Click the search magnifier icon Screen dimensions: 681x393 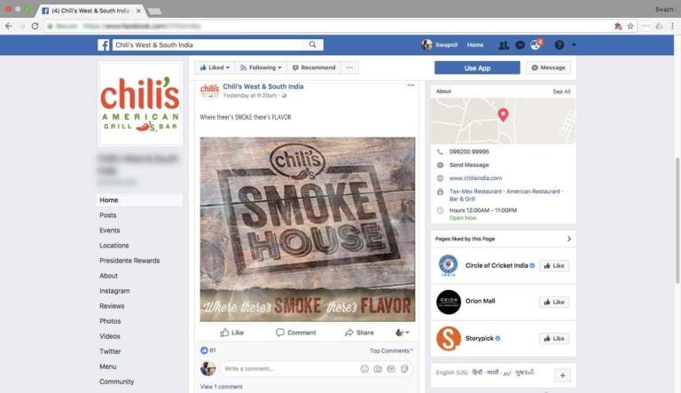(x=312, y=44)
